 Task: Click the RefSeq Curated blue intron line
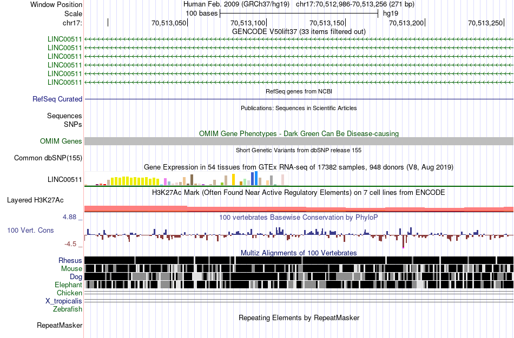coord(299,99)
